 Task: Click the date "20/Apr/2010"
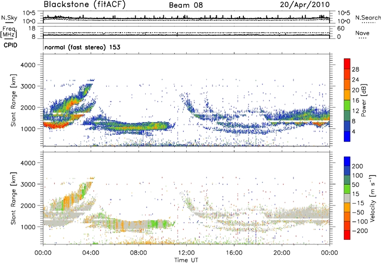305,5
